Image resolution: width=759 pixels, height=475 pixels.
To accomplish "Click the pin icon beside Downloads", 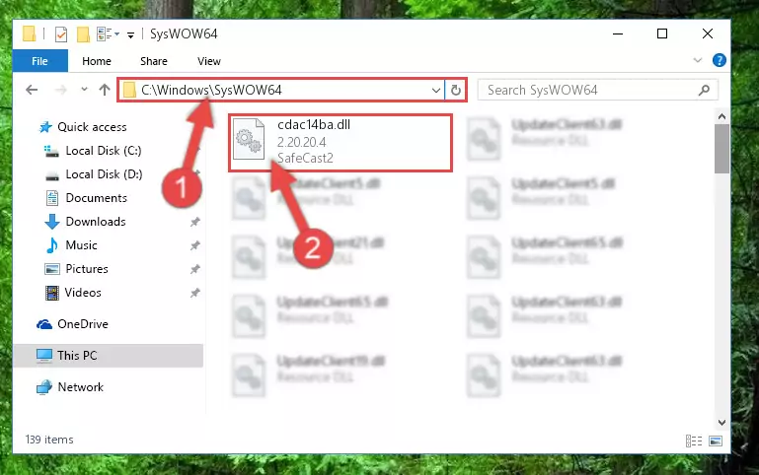I will (195, 222).
